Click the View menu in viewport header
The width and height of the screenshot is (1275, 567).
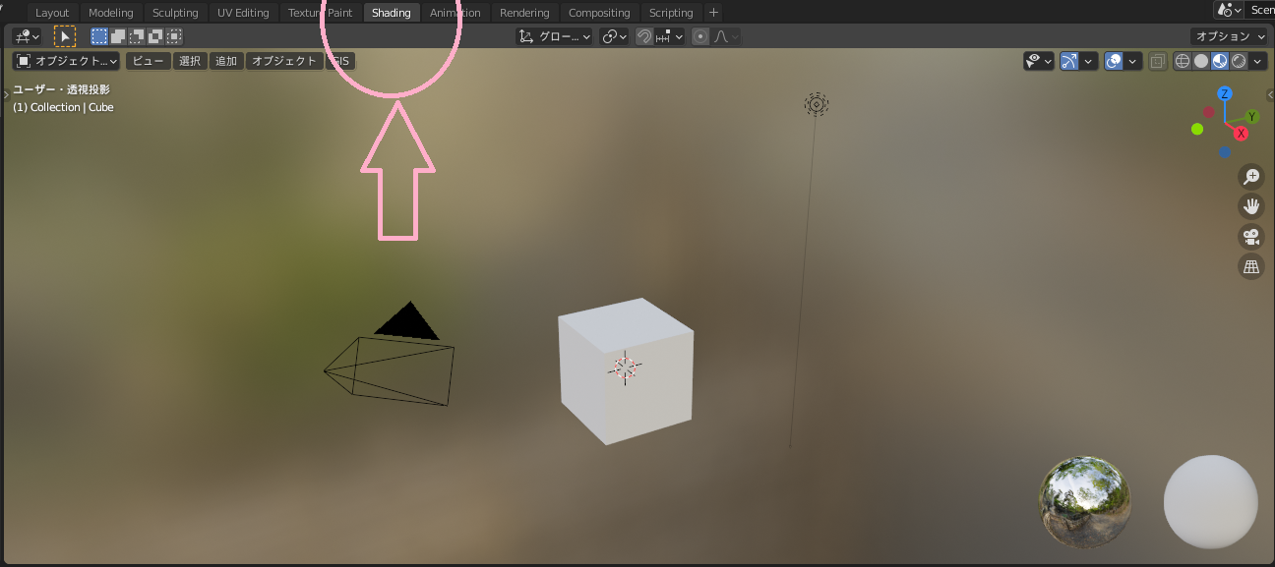[148, 60]
